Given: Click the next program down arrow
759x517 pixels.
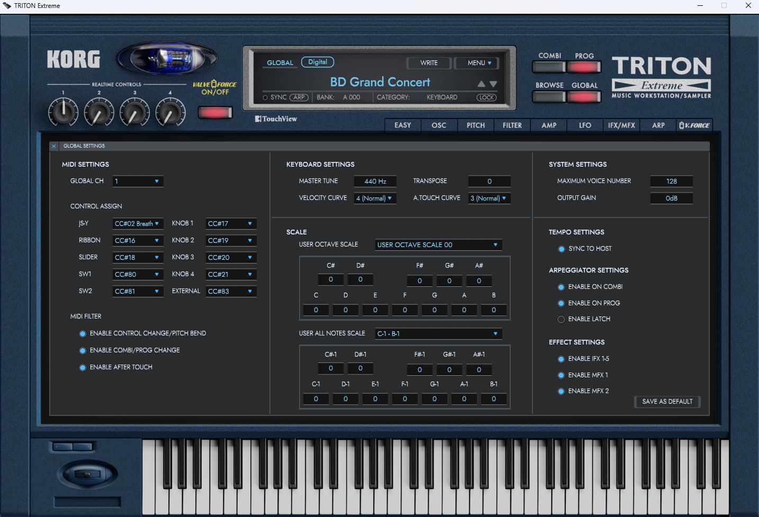Looking at the screenshot, I should click(x=493, y=84).
